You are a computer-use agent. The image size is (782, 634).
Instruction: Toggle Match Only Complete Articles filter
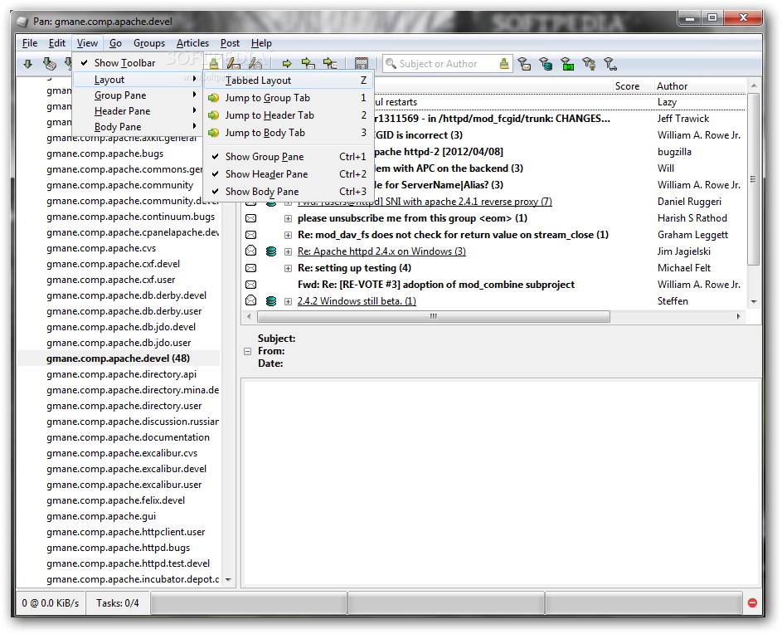click(x=567, y=64)
